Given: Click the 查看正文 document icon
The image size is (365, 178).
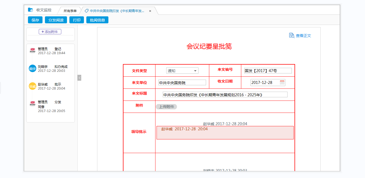Looking at the screenshot, I should click(292, 35).
